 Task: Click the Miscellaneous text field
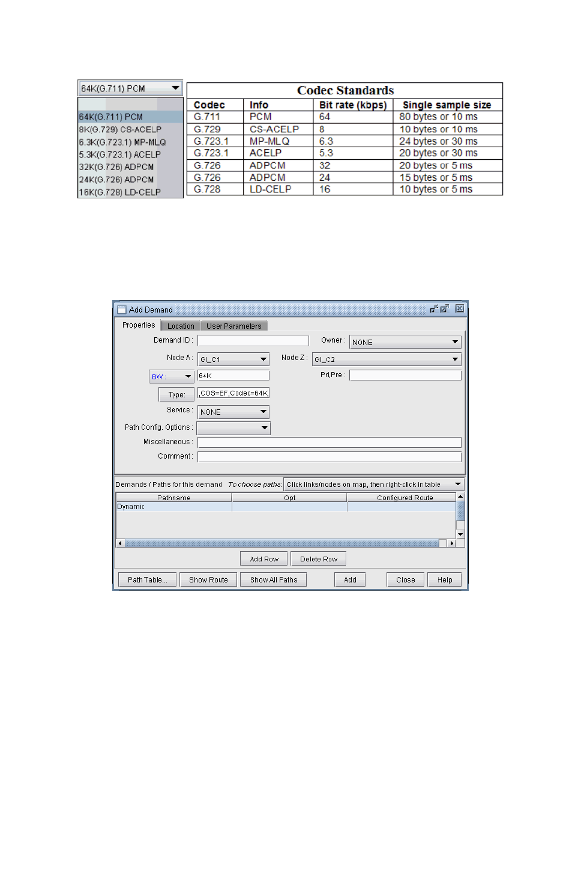[x=329, y=442]
